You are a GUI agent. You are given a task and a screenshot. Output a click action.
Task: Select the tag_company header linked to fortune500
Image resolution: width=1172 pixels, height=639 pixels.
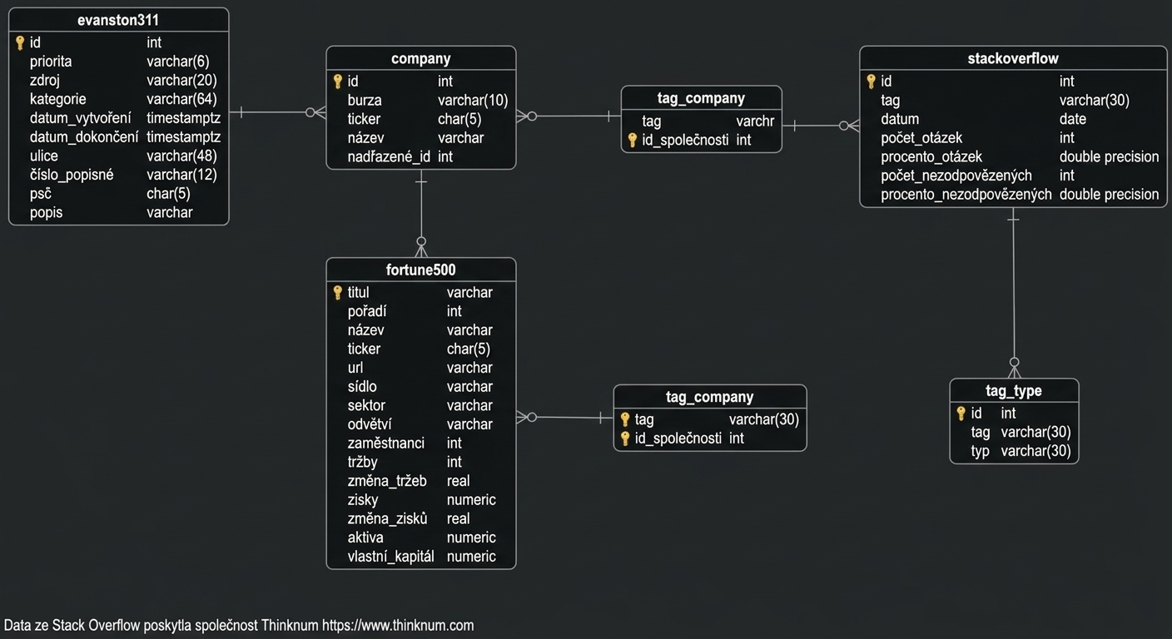(x=709, y=397)
